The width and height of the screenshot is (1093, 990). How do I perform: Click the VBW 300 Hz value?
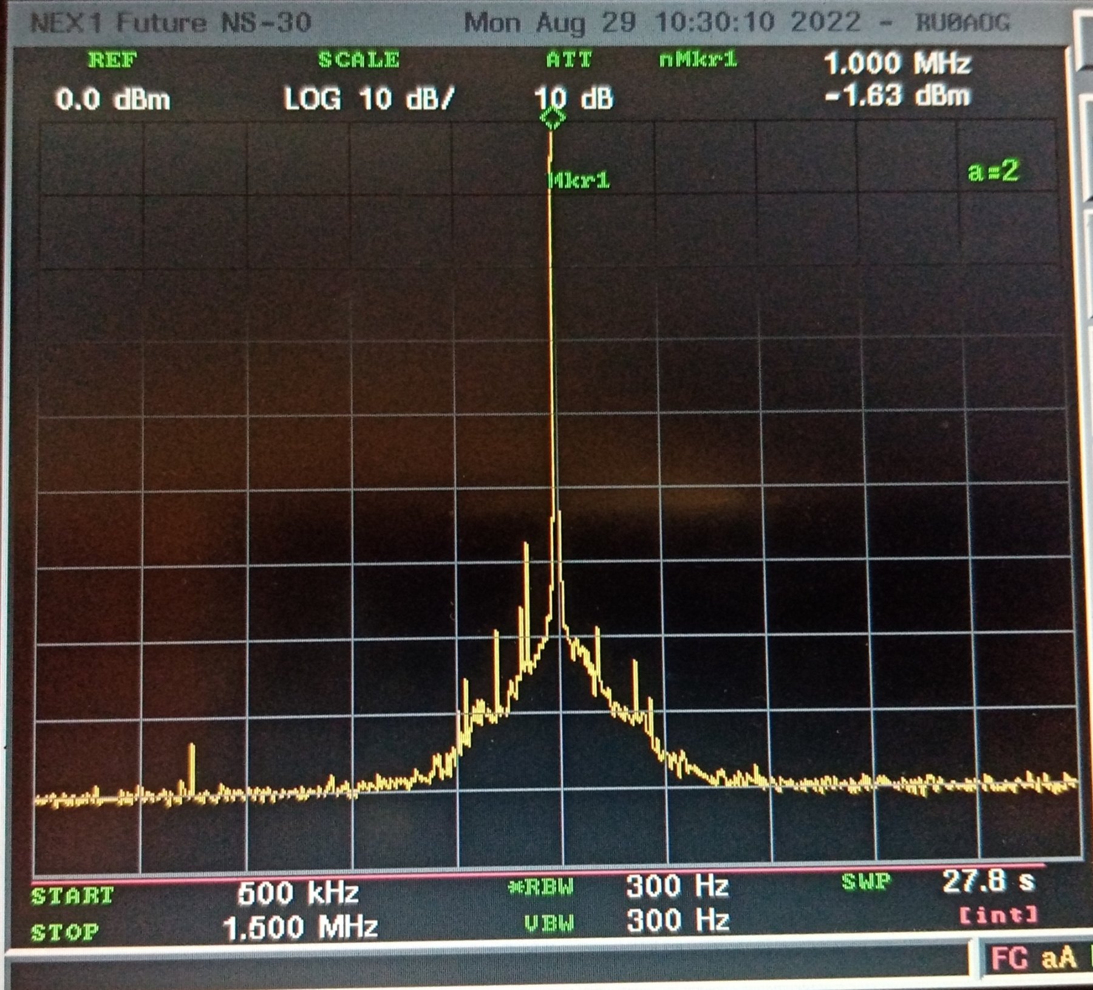tap(678, 921)
